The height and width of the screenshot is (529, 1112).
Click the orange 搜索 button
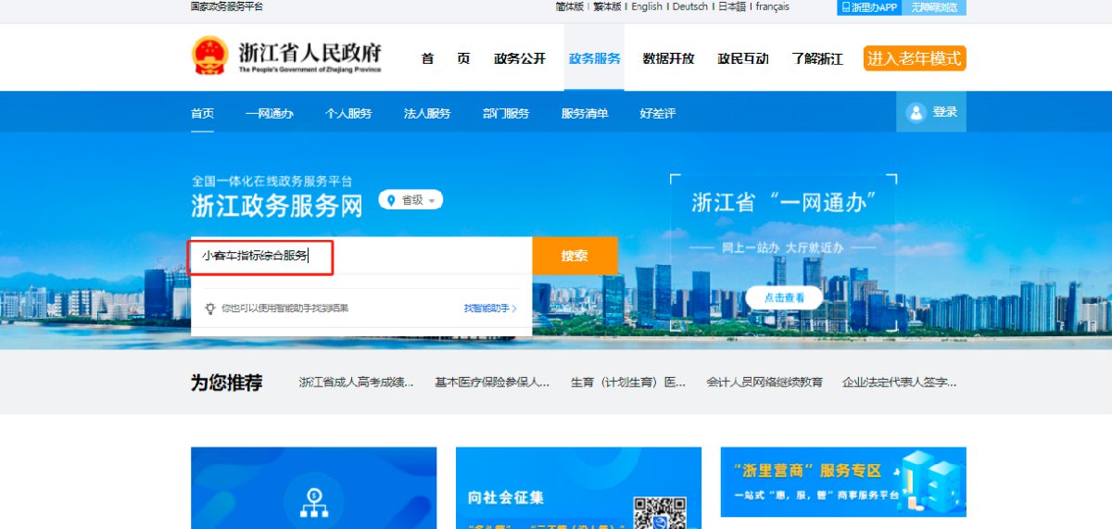(x=575, y=256)
